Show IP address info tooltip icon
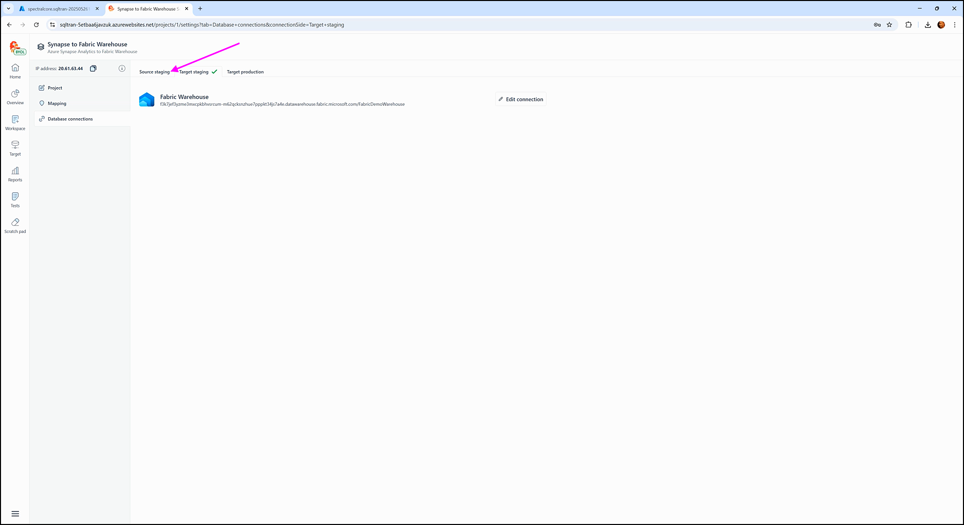 (x=122, y=69)
